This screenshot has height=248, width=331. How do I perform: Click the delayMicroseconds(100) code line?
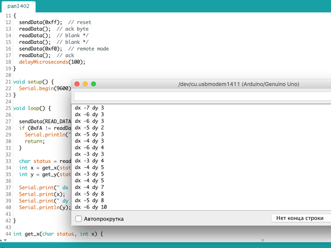point(52,62)
